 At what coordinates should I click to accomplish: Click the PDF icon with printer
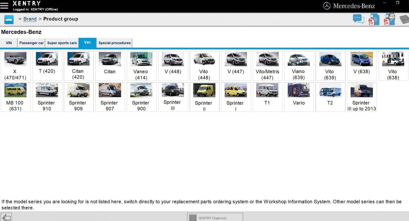pos(389,19)
